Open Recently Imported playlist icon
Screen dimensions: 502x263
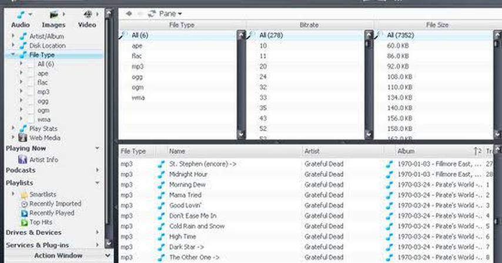coord(24,204)
